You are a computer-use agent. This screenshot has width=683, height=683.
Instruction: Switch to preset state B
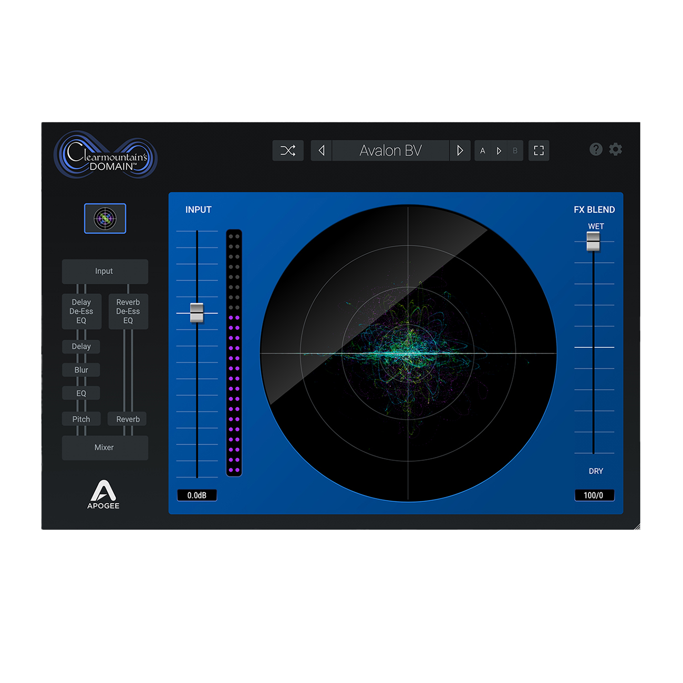click(515, 151)
